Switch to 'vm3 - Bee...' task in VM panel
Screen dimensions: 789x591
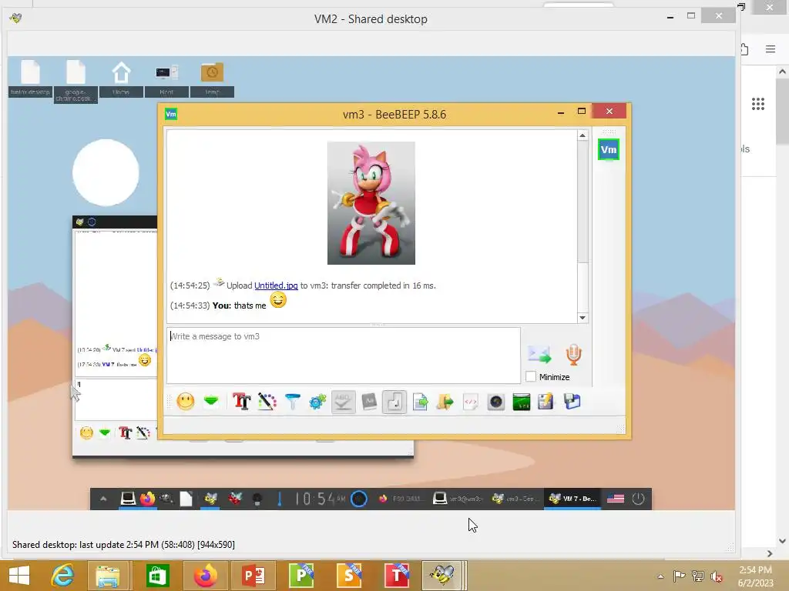click(515, 499)
